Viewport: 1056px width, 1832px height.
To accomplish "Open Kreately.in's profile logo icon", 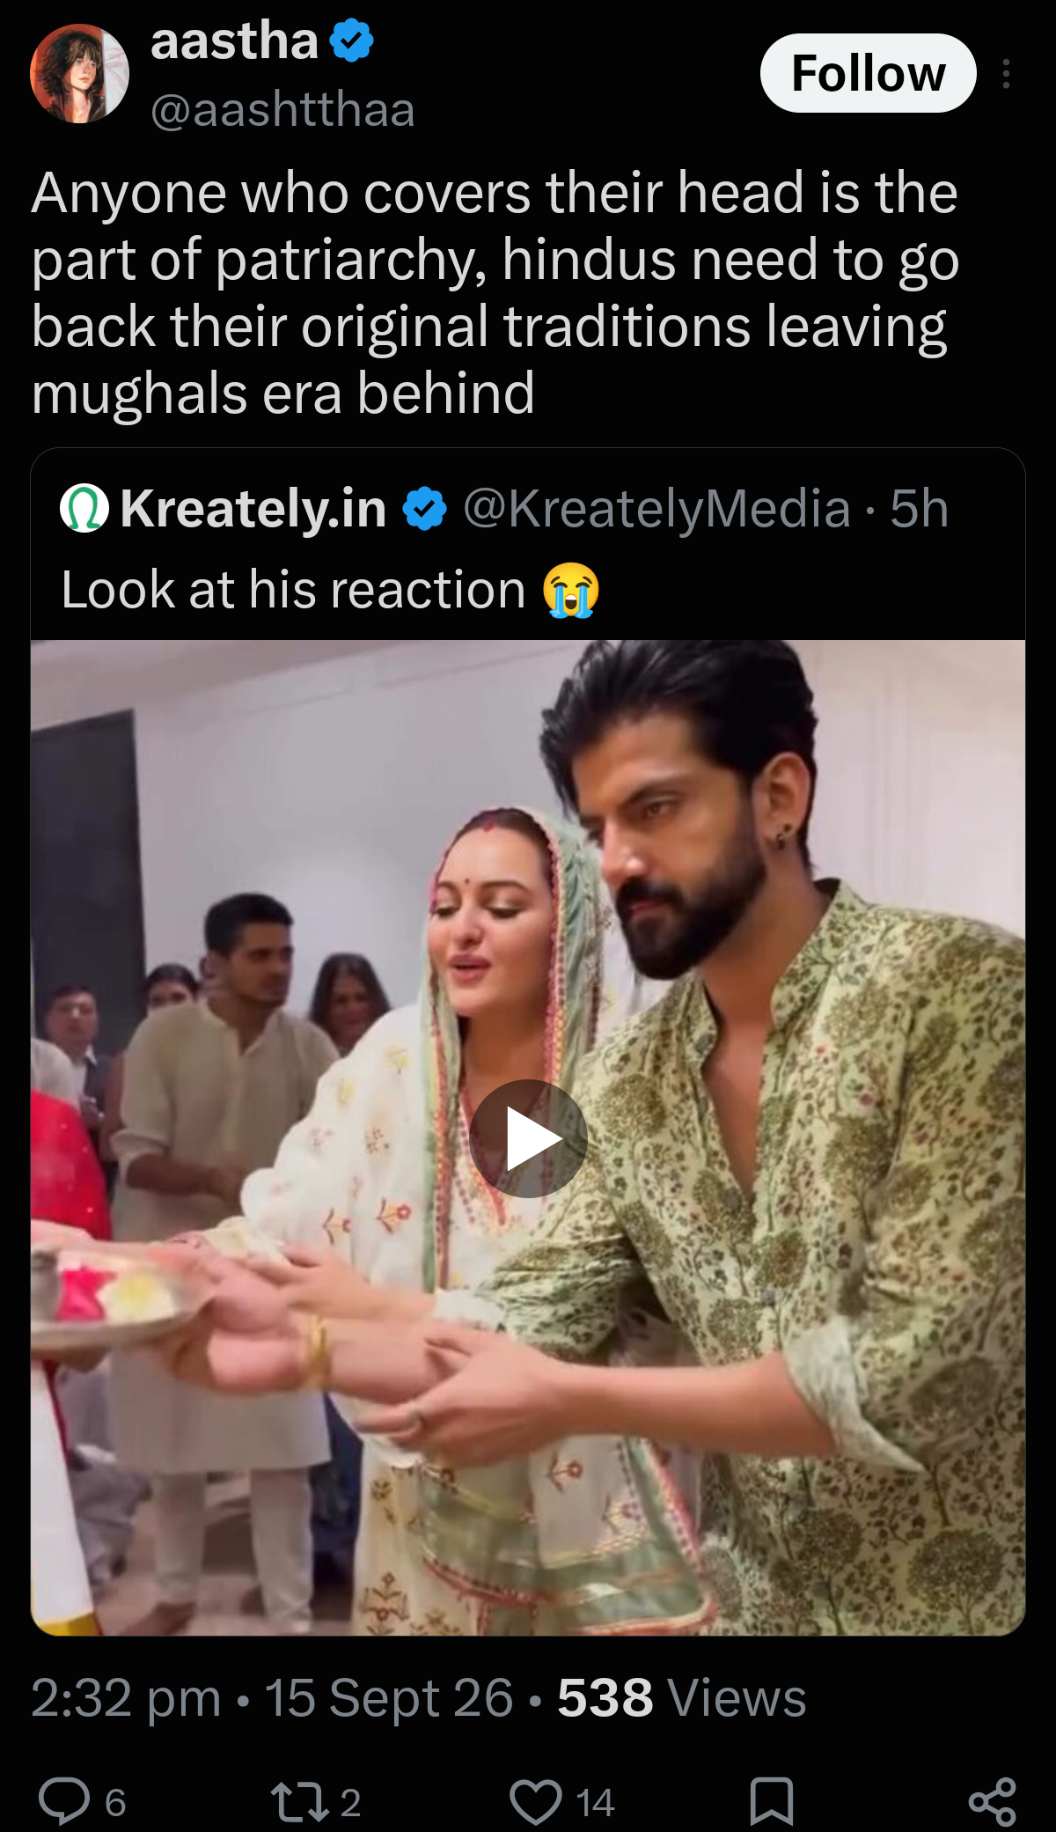I will tap(84, 508).
